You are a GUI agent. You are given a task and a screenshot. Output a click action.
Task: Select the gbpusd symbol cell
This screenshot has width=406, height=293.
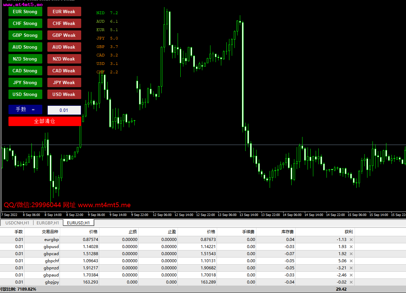pyautogui.click(x=51, y=247)
